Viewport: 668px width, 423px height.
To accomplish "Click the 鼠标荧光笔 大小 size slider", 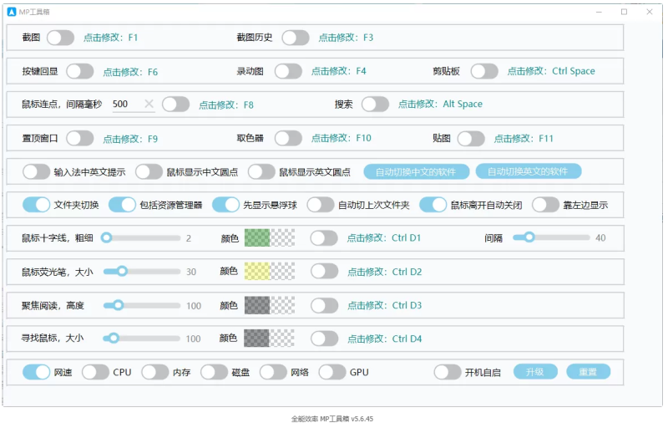I will 142,271.
